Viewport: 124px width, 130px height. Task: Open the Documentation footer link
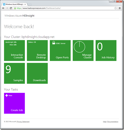coord(113,122)
